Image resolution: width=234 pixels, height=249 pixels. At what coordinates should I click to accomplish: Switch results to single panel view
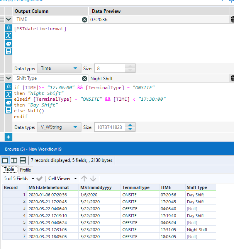(5, 160)
